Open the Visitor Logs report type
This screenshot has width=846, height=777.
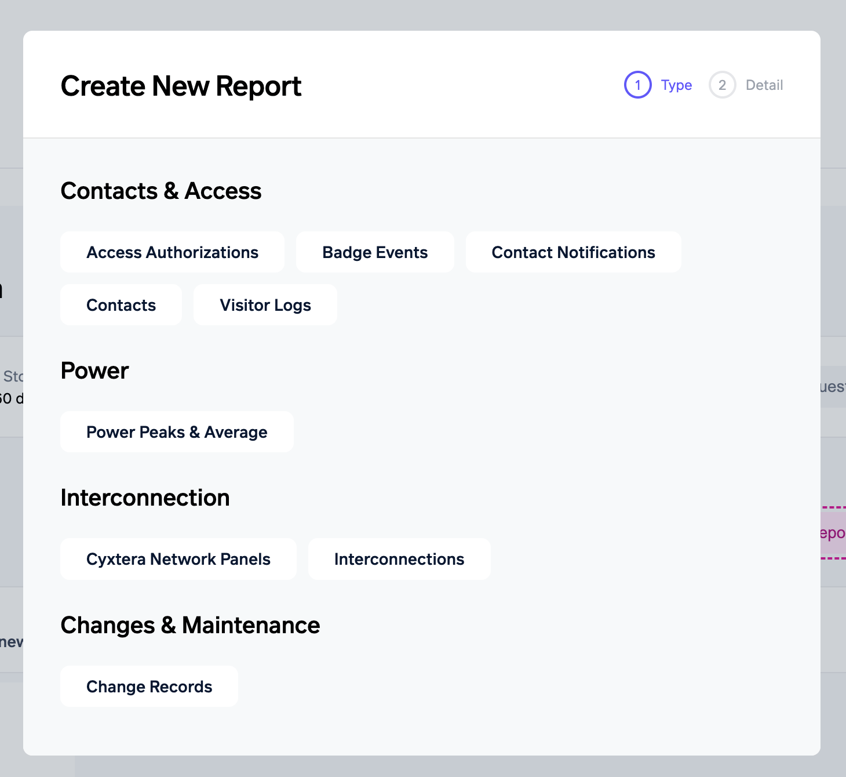pos(265,305)
